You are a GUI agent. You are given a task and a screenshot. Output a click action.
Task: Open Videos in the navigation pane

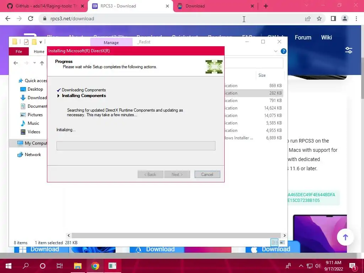30,132
